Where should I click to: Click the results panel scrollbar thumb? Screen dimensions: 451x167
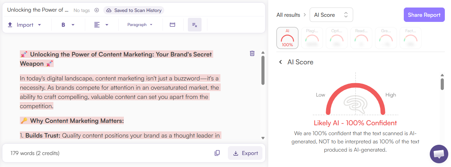[442, 84]
